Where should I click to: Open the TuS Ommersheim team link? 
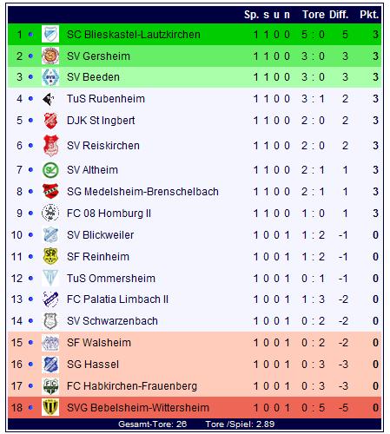[111, 279]
